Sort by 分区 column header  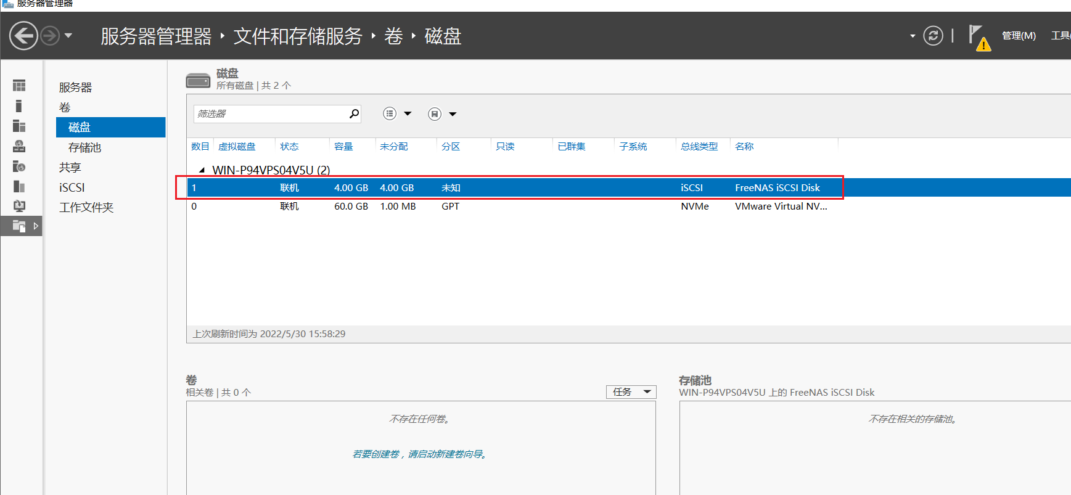451,146
